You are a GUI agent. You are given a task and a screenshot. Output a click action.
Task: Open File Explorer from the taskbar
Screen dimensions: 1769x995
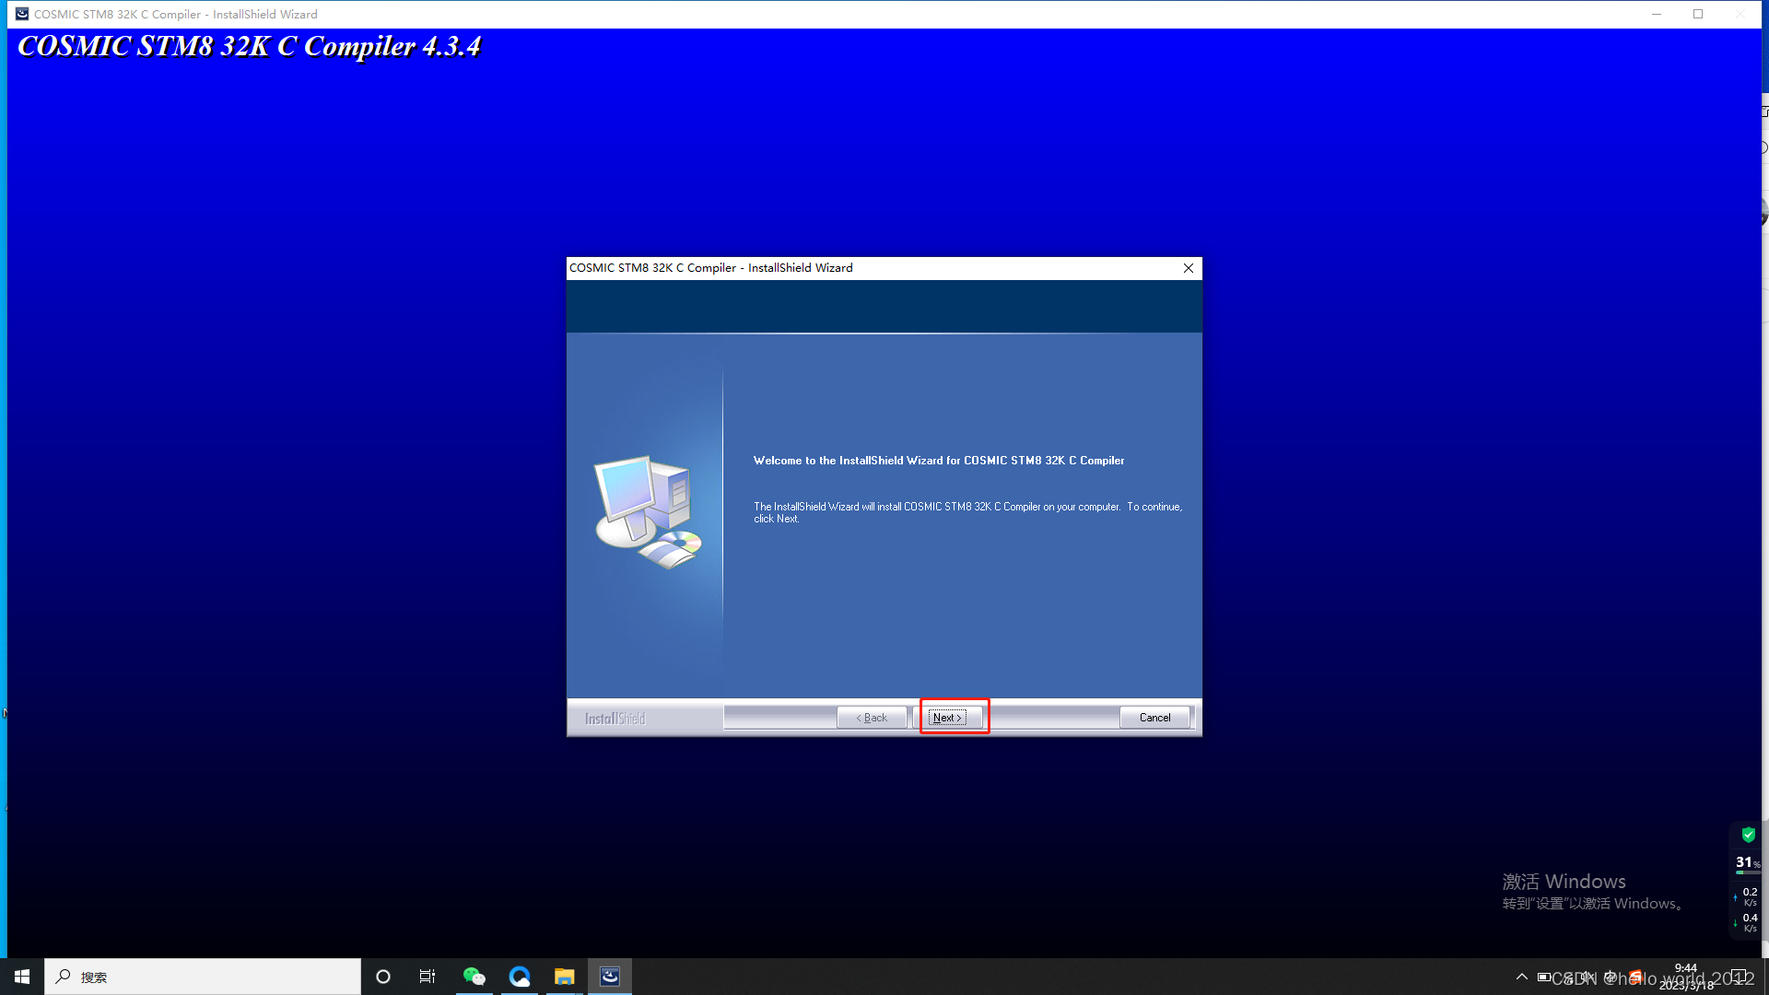tap(564, 977)
